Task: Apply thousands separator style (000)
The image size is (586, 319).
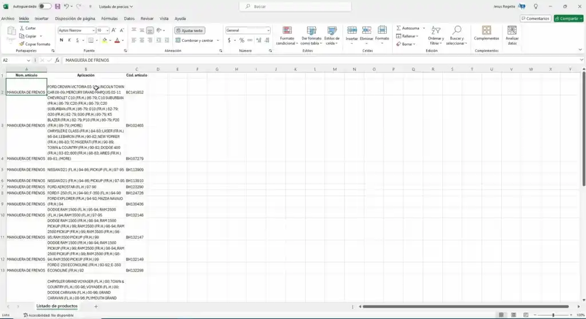Action: pyautogui.click(x=250, y=40)
